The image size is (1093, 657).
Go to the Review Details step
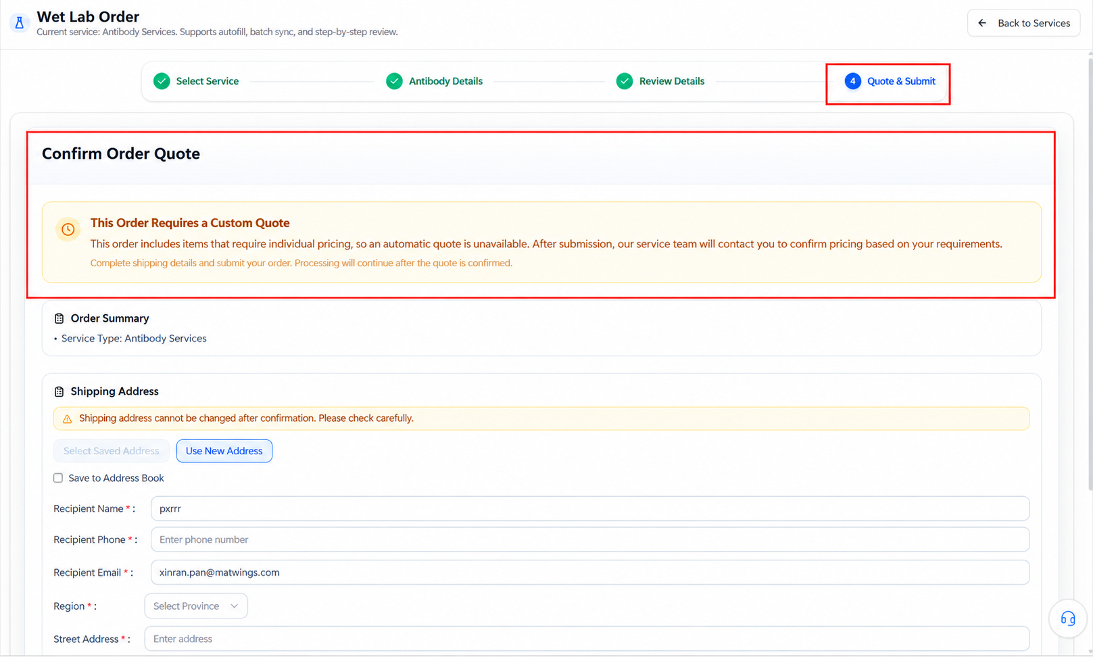[660, 81]
